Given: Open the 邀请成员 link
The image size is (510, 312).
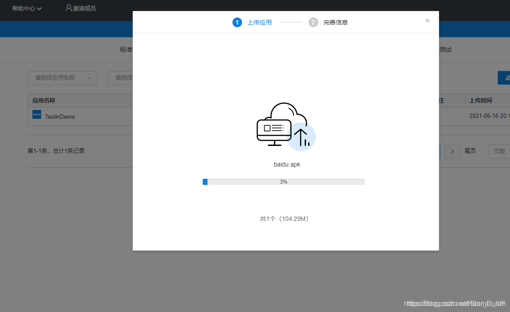Looking at the screenshot, I should click(84, 7).
